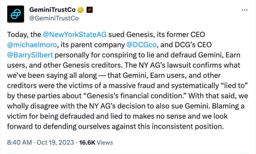This screenshot has height=154, width=256.
Task: Click the quote "Genesis's financial condition."
Action: pyautogui.click(x=135, y=96)
